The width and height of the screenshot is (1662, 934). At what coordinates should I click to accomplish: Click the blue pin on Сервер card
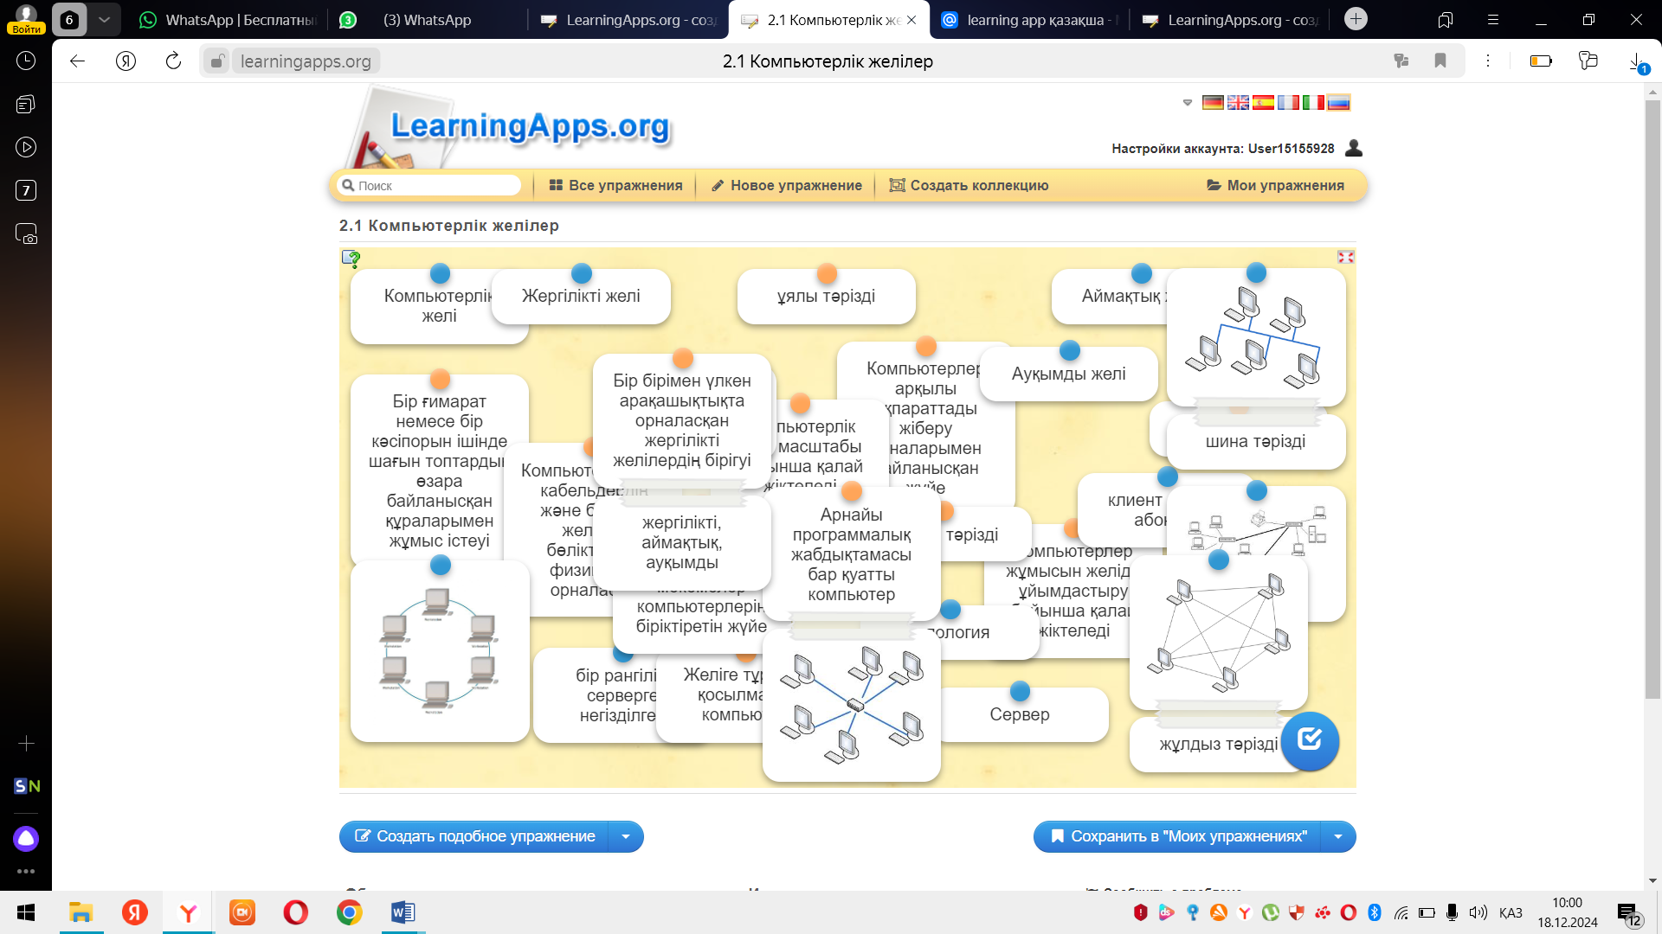1020,692
